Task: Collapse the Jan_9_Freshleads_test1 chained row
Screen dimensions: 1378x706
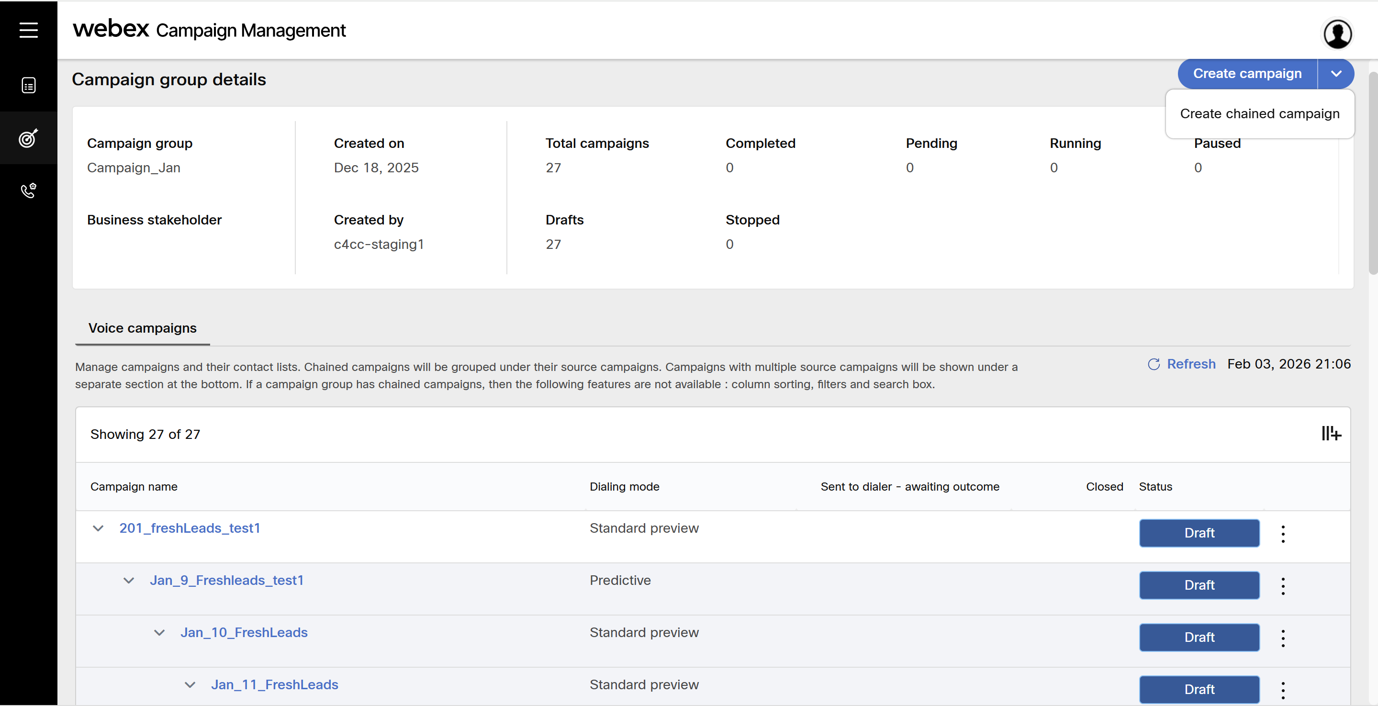Action: (x=128, y=580)
